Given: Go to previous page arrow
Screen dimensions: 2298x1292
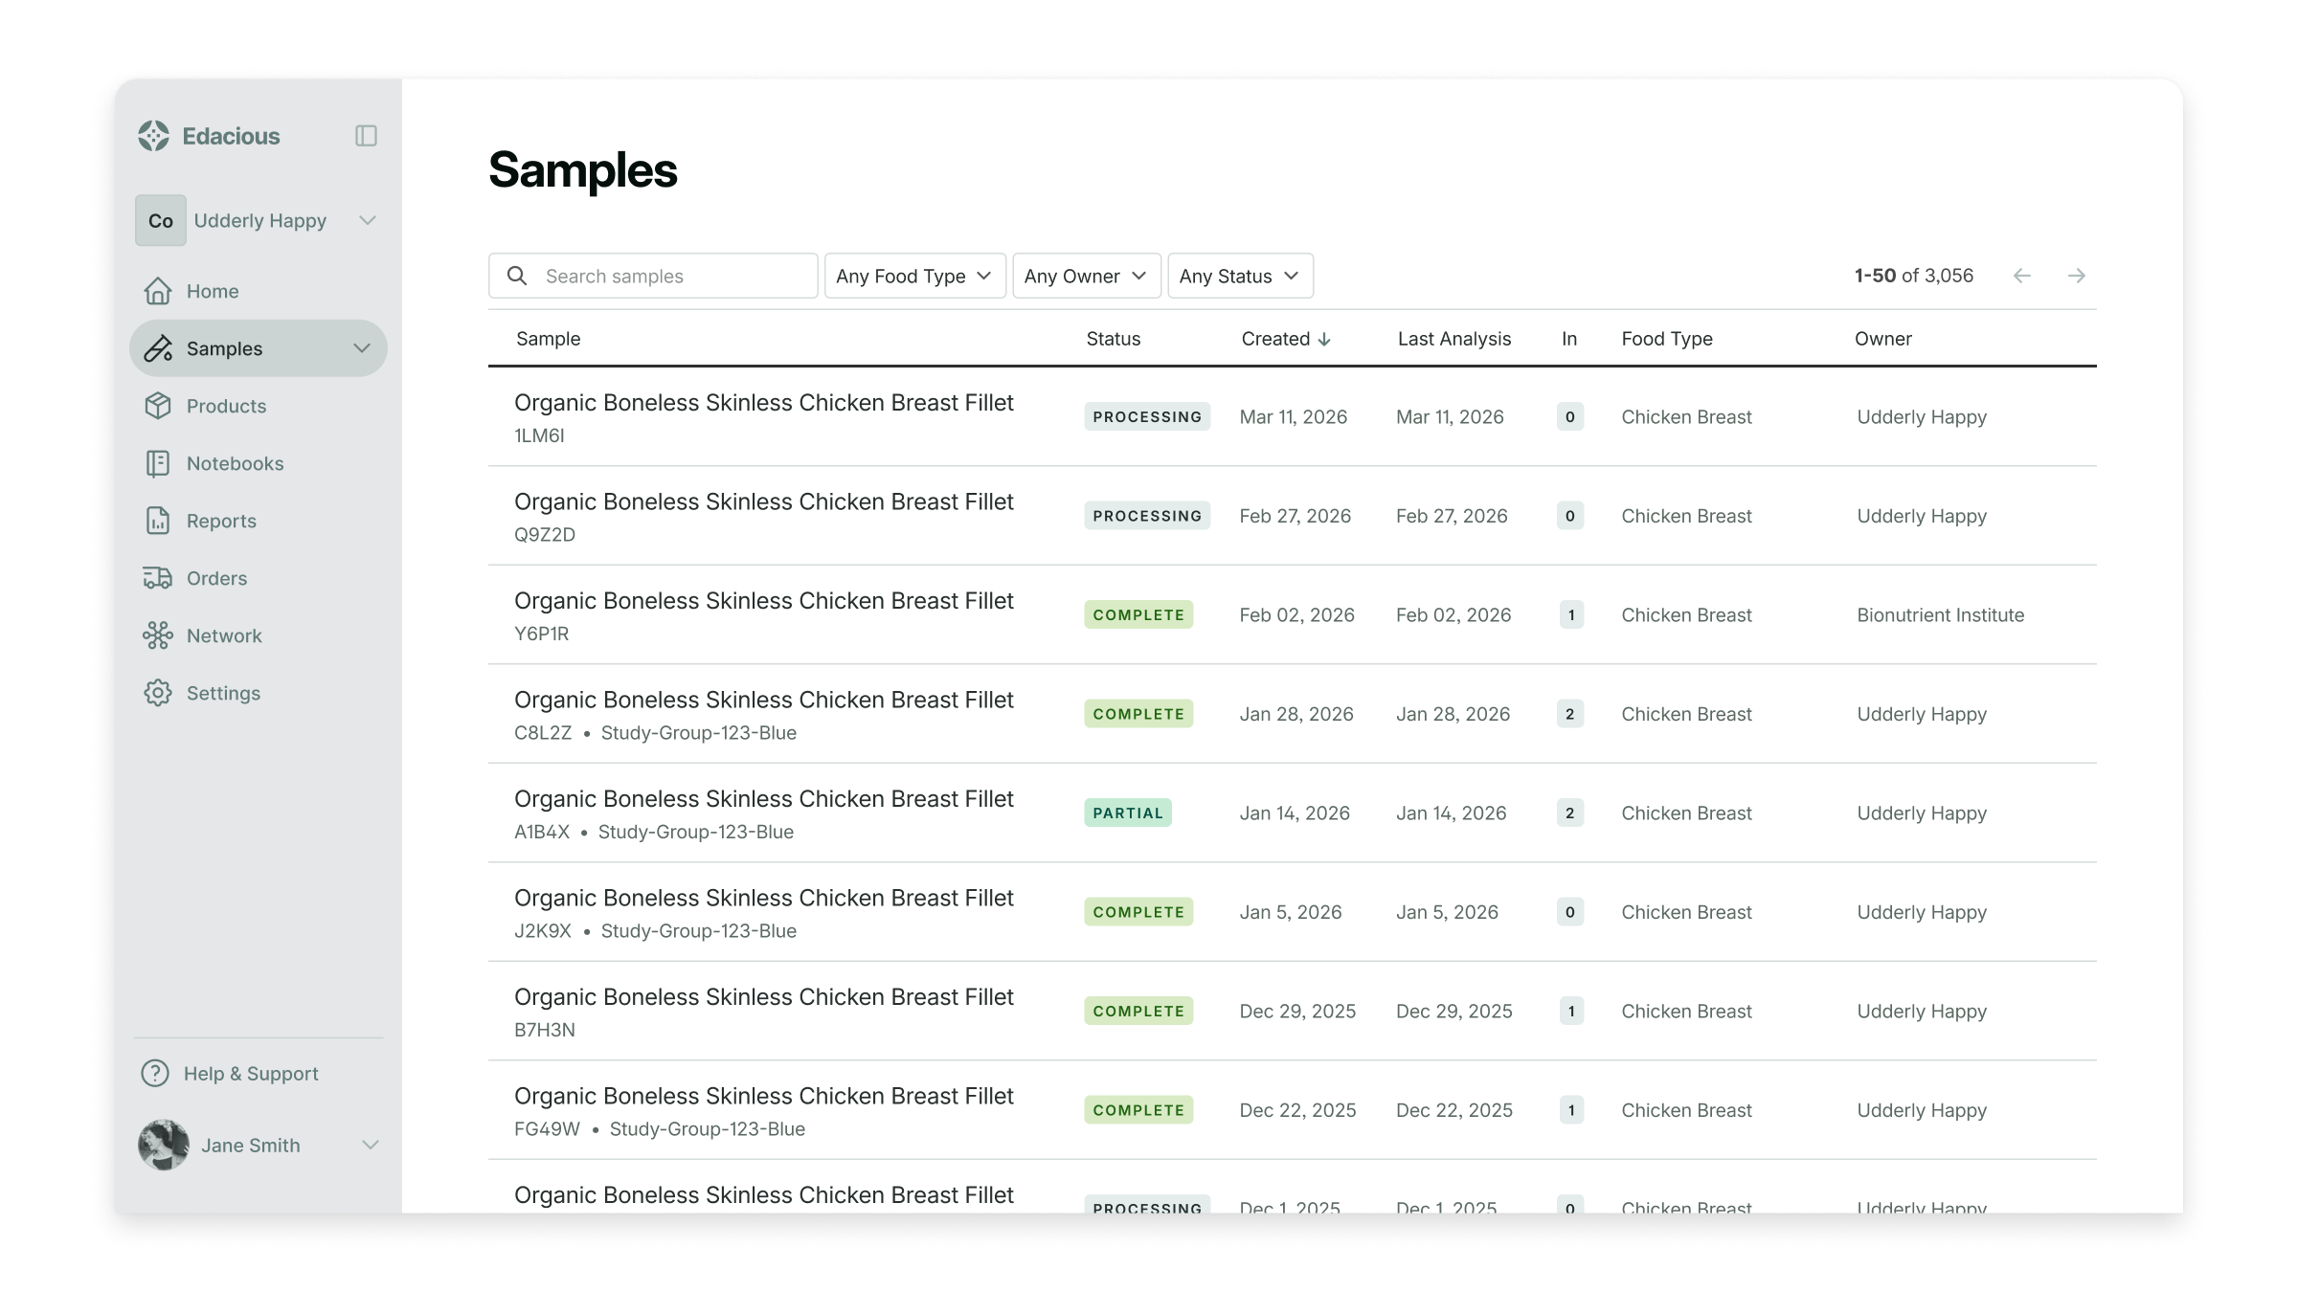Looking at the screenshot, I should click(2021, 276).
